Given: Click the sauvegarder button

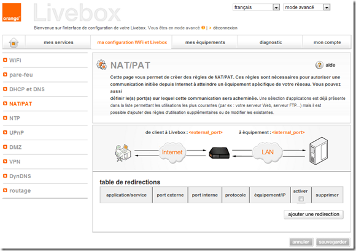Looking at the screenshot, I should 333,242.
